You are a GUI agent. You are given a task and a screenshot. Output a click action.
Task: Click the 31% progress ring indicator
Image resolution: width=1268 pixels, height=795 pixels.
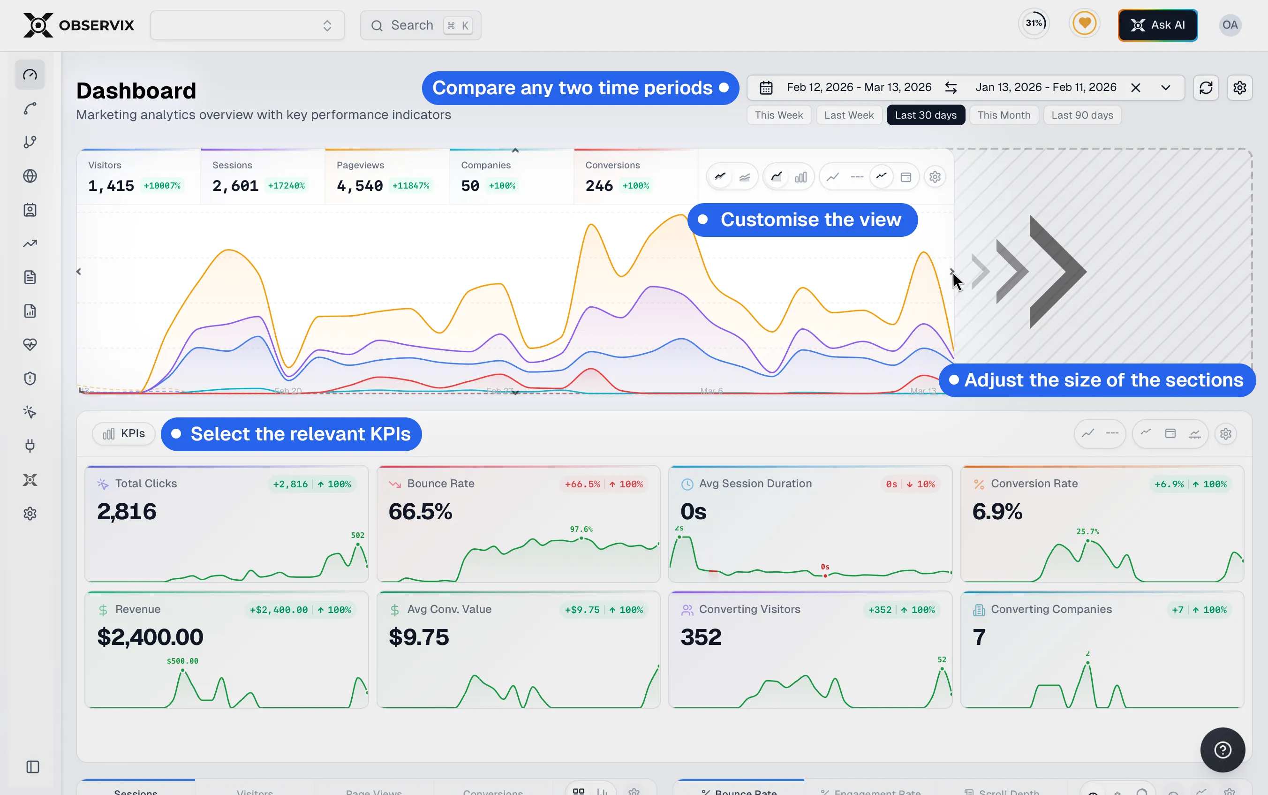(x=1034, y=23)
